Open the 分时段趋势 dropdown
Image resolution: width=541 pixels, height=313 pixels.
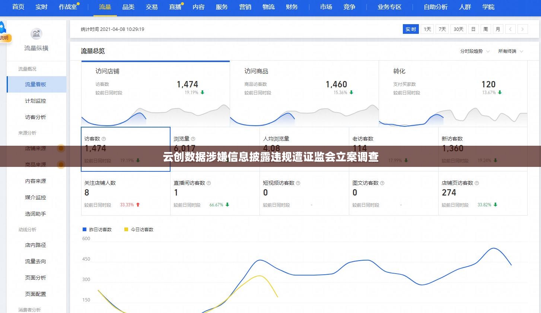[475, 51]
